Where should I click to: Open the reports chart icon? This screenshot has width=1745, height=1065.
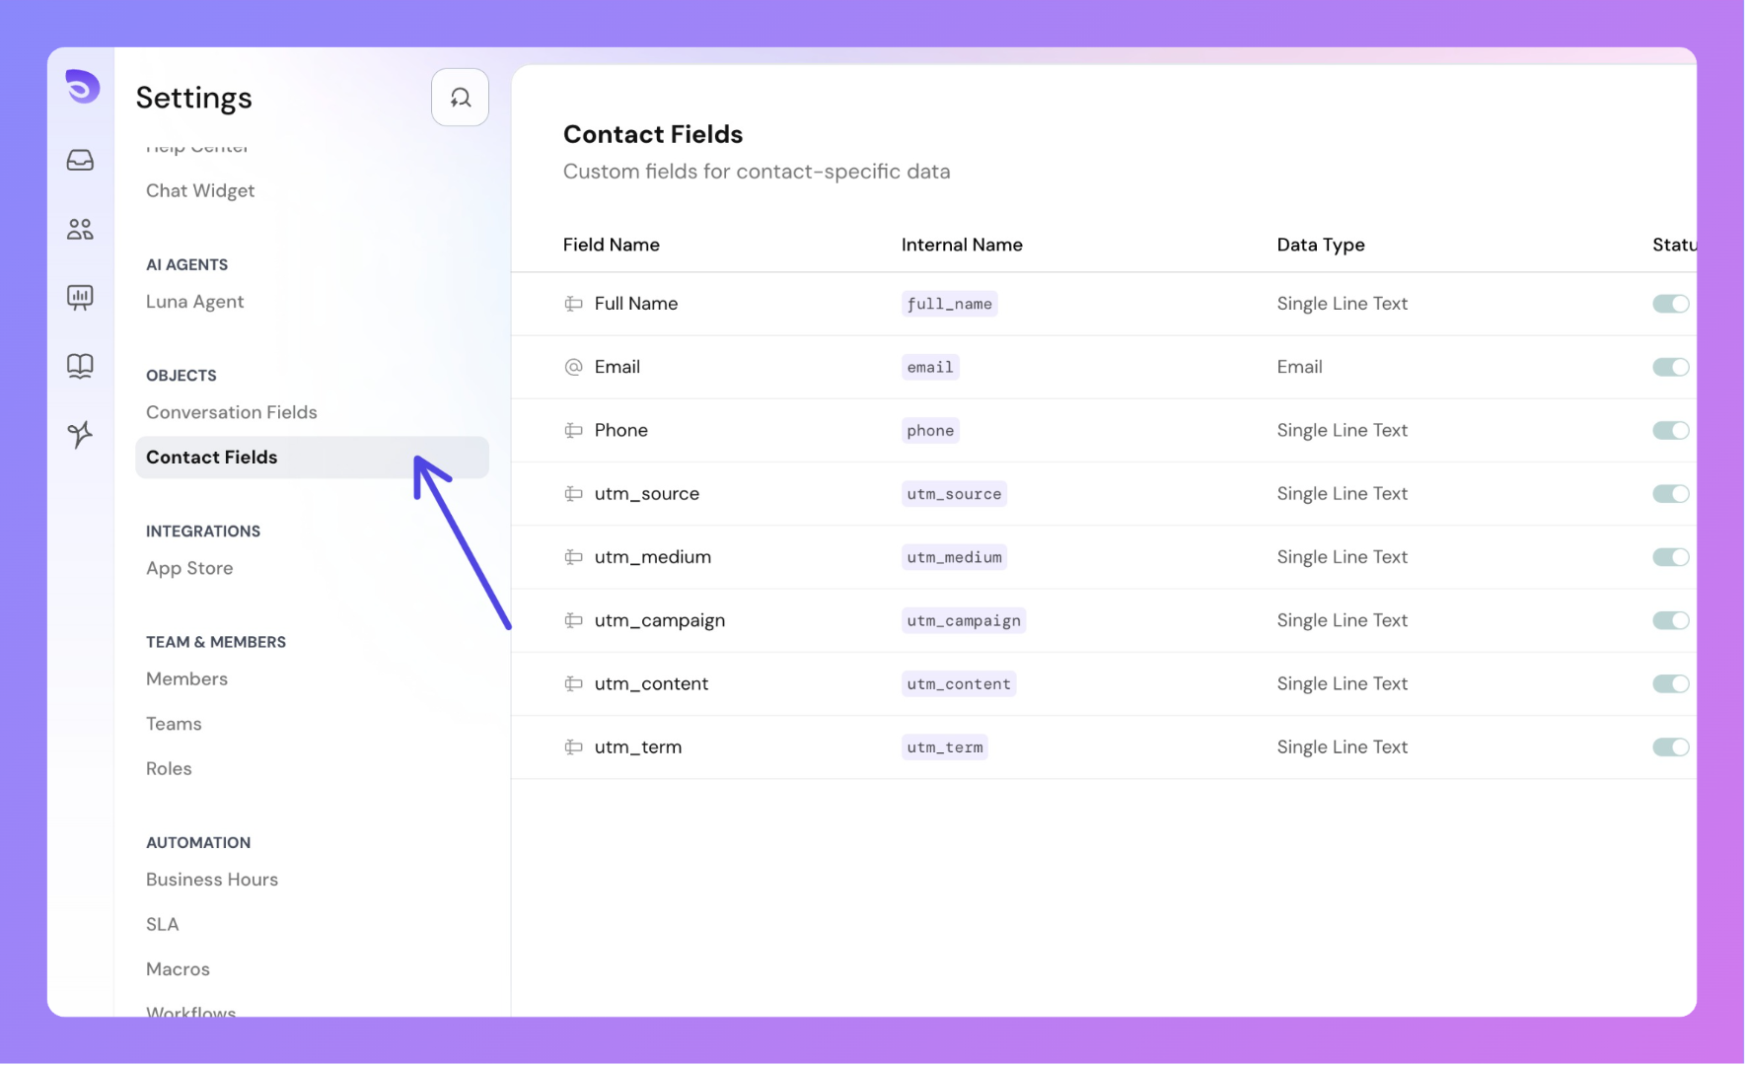click(80, 297)
